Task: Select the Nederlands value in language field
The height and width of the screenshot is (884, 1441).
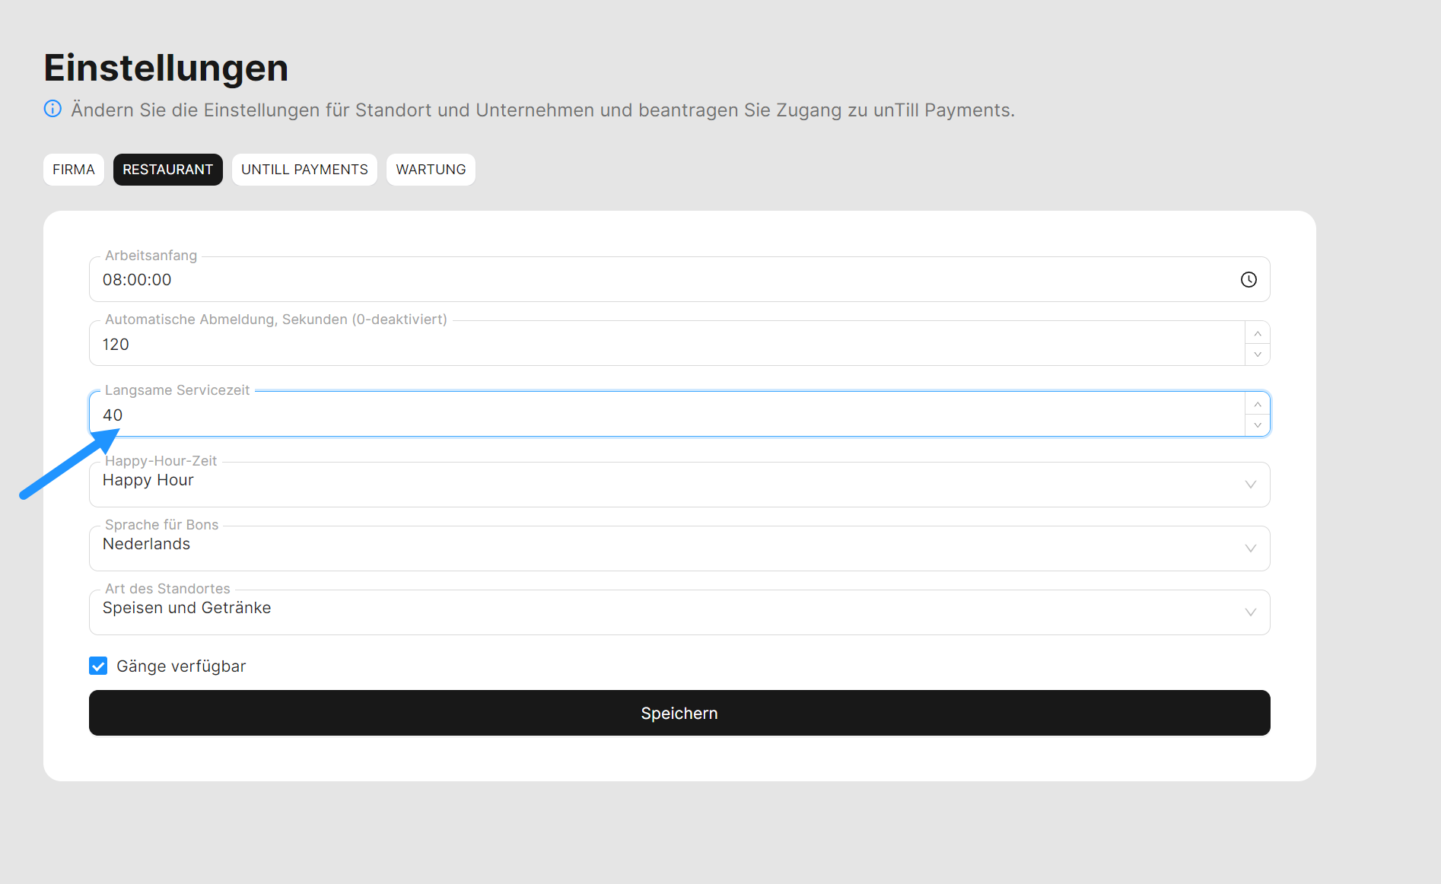Action: tap(147, 545)
